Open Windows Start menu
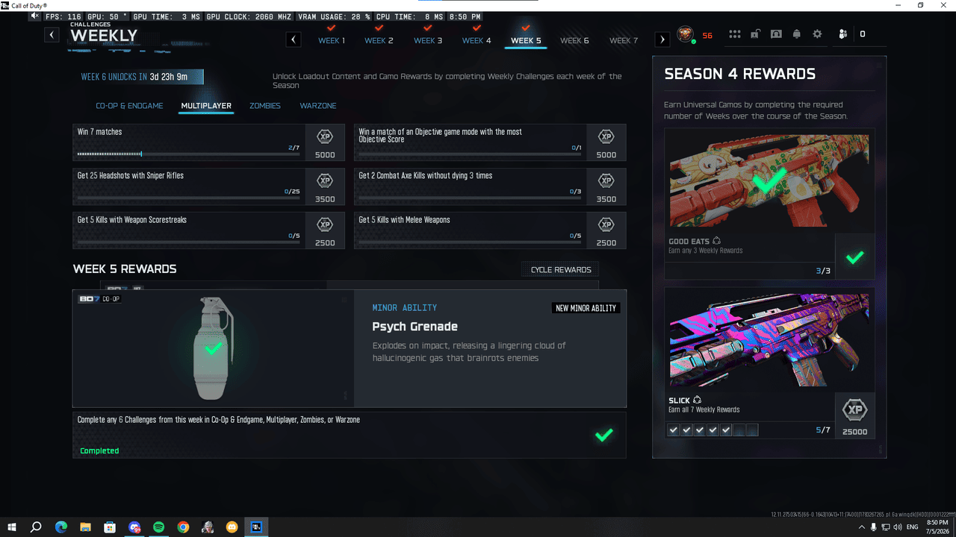Screen dimensions: 956x537 pos(12,527)
